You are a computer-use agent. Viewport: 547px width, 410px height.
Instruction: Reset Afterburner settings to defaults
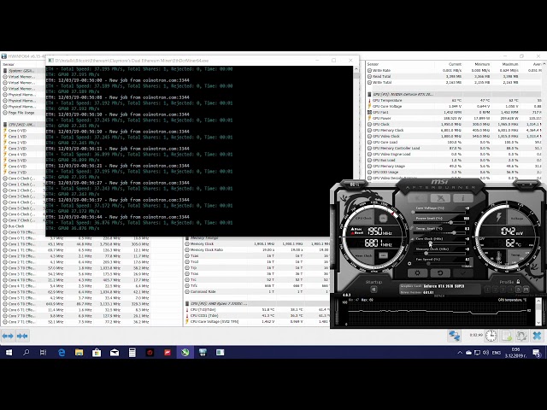click(x=440, y=273)
